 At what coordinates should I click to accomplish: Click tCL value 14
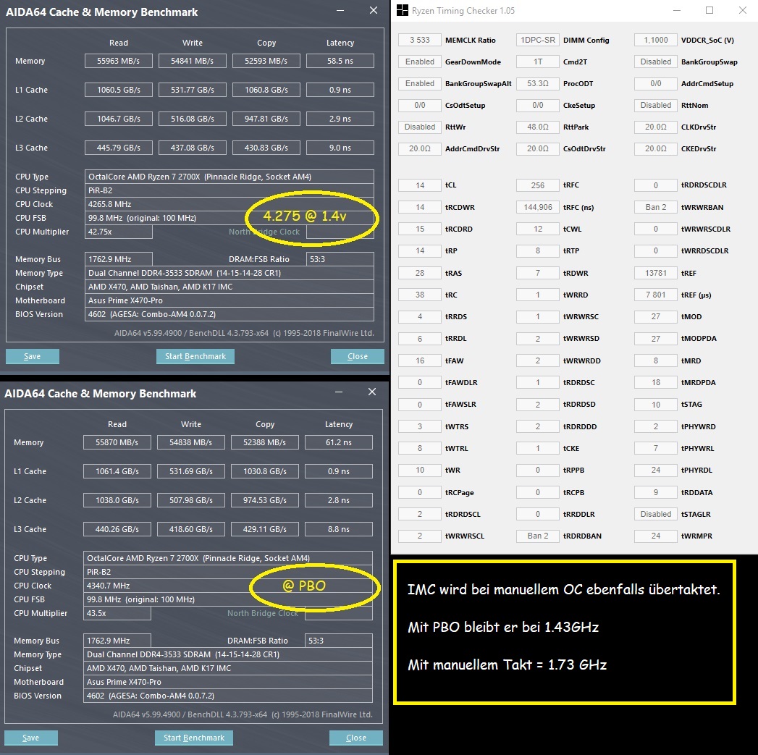pyautogui.click(x=420, y=185)
